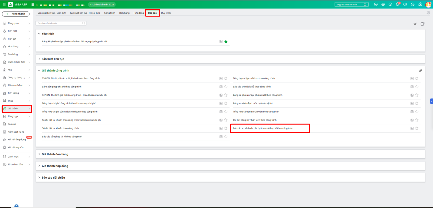Open the chat feedback icon
433x208 pixels.
(390, 4)
